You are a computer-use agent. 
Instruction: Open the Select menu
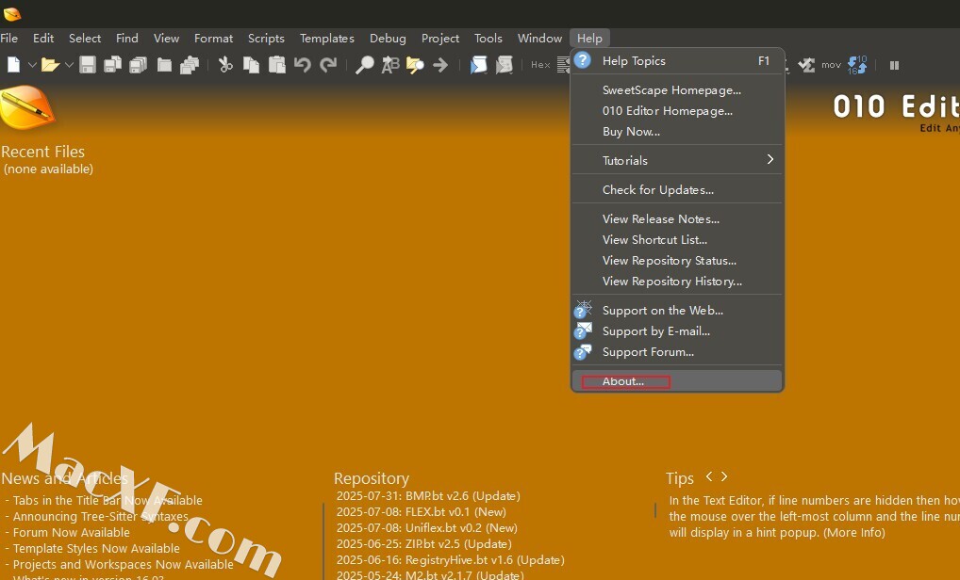[85, 38]
